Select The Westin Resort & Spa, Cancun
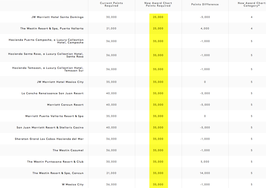 click(x=58, y=173)
